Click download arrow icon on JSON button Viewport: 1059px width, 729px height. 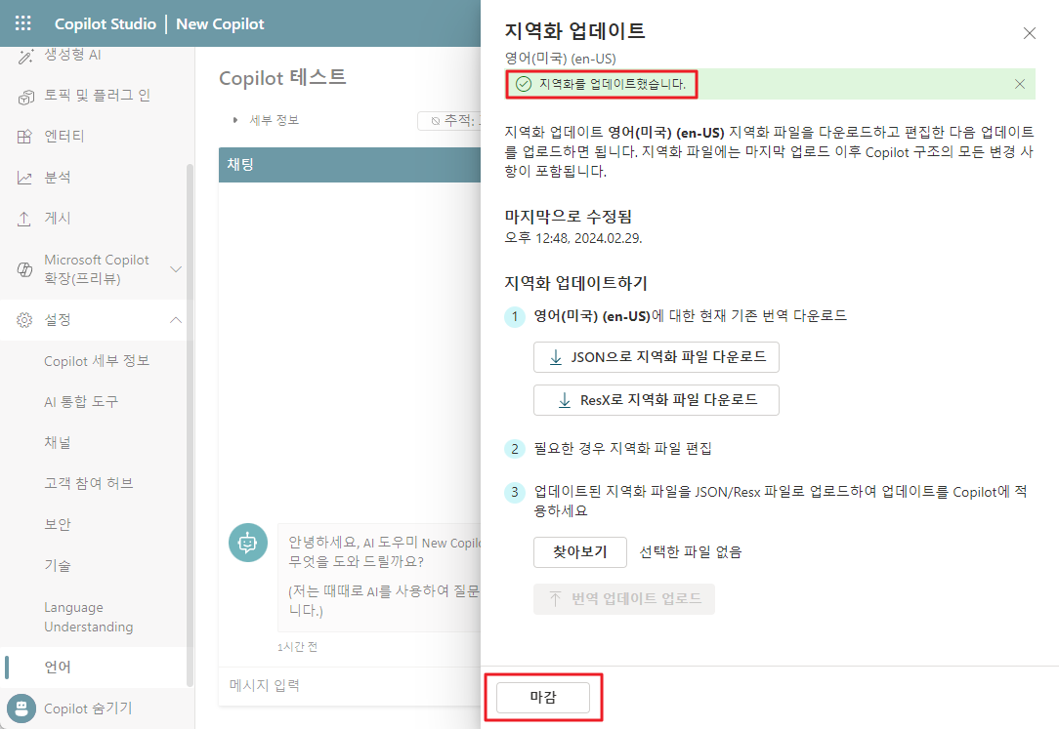556,357
